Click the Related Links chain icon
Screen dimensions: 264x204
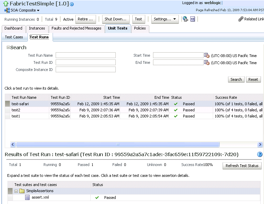coord(241,19)
